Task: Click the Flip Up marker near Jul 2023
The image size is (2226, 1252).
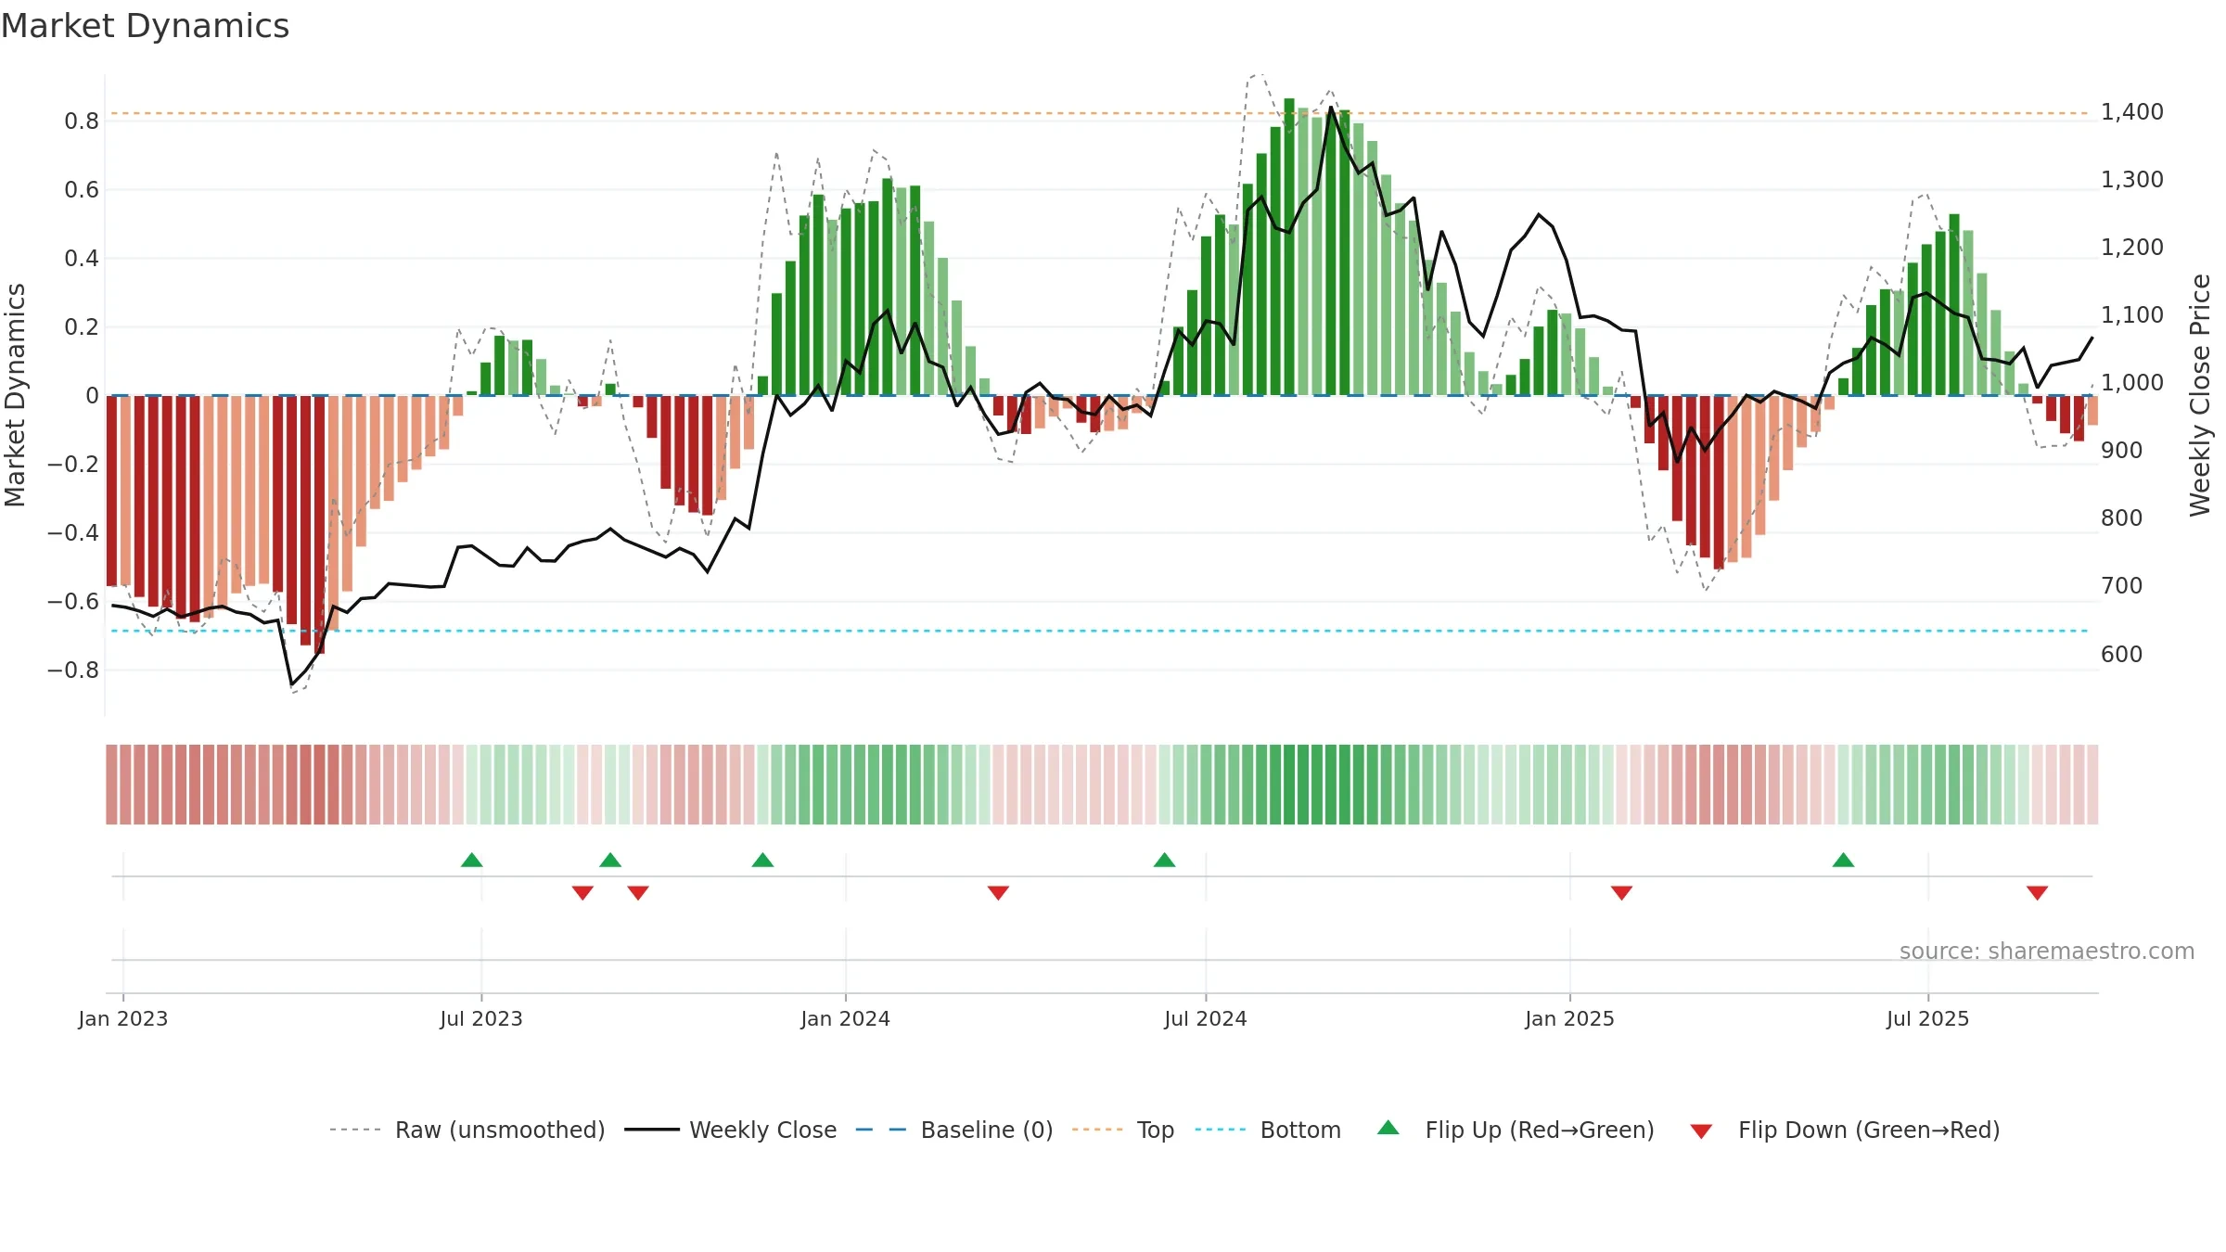Action: (472, 860)
